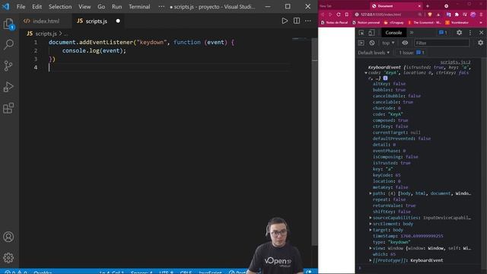Viewport: 487px width, 274px height.
Task: Show more DevTools tabs chevron
Action: 412,33
